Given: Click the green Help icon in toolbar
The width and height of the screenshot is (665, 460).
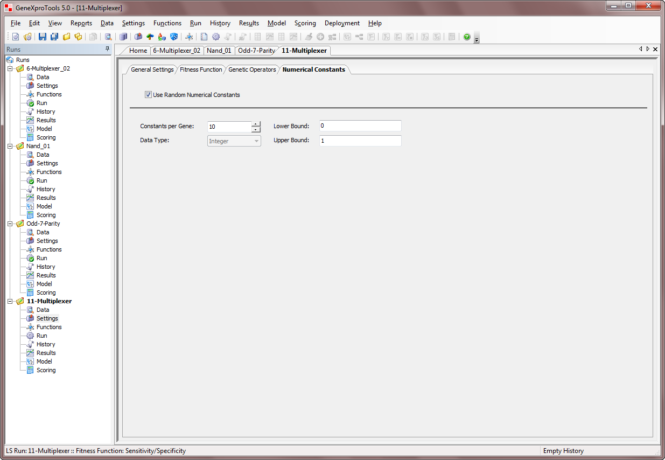Looking at the screenshot, I should (x=467, y=37).
